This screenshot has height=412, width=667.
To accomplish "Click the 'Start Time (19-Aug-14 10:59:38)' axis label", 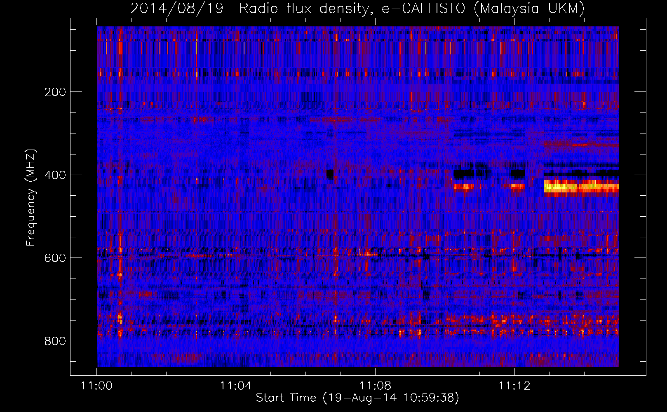I will pos(357,398).
